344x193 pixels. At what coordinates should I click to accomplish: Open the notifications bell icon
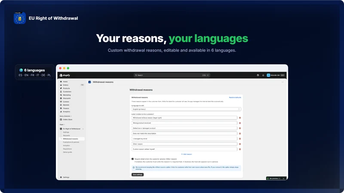pos(263,75)
